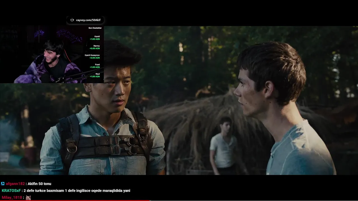This screenshot has height=201, width=358.
Task: Select the username afgann182 in chat
Action: click(x=15, y=184)
